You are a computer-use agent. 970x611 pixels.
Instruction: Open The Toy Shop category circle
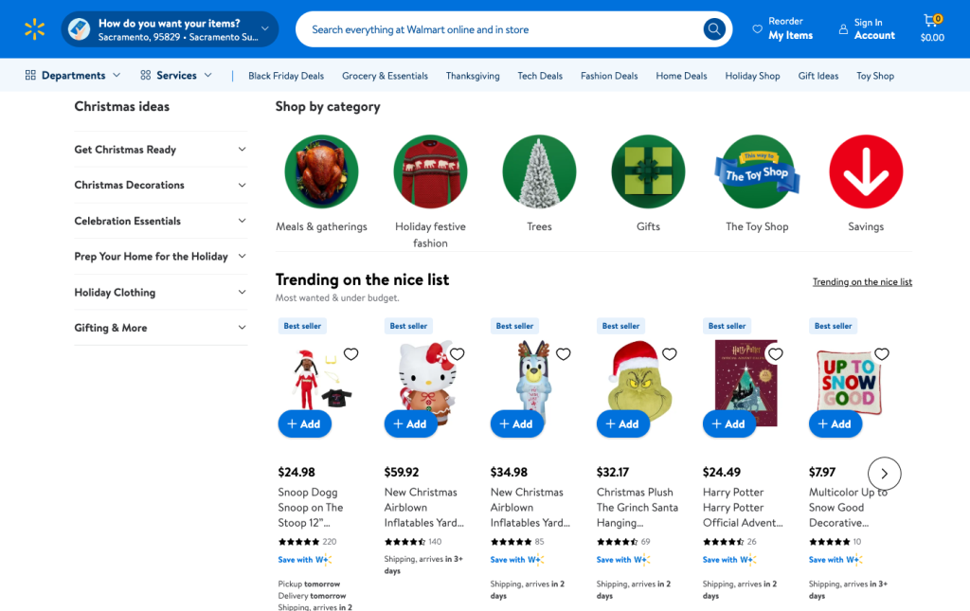coord(757,171)
